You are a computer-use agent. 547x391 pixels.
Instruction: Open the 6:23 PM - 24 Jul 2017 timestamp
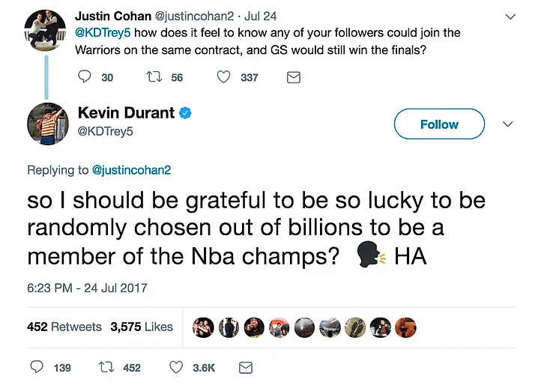click(87, 288)
